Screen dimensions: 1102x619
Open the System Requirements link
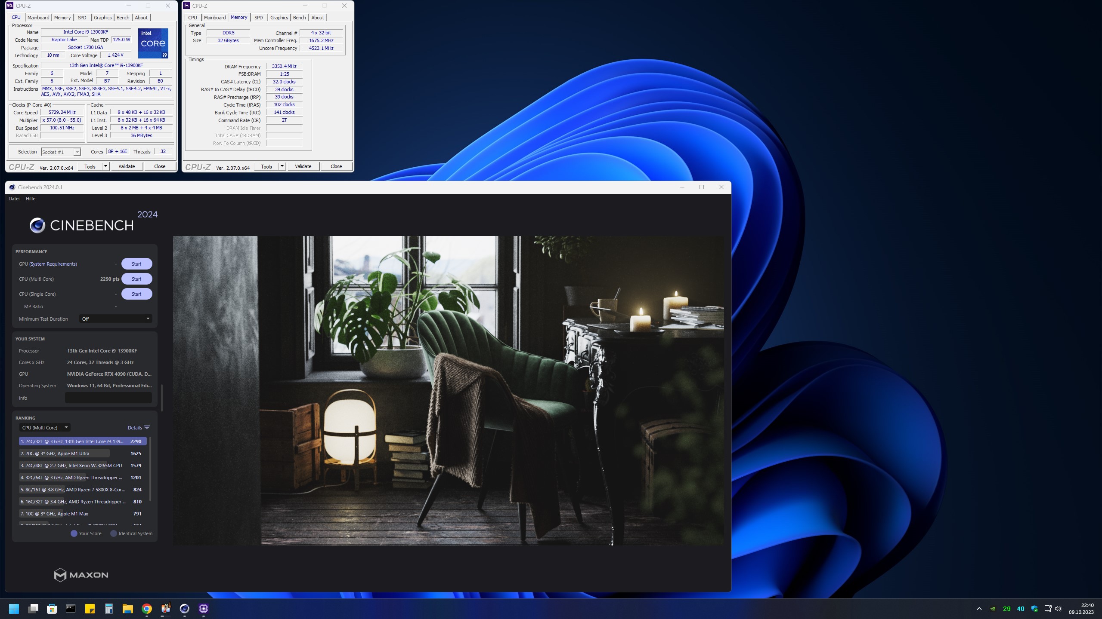click(53, 264)
